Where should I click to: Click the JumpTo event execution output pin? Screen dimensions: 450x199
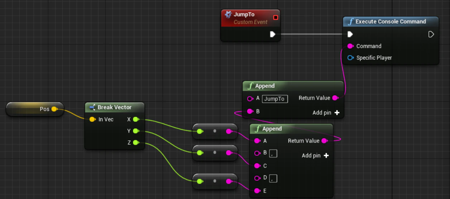pos(272,34)
